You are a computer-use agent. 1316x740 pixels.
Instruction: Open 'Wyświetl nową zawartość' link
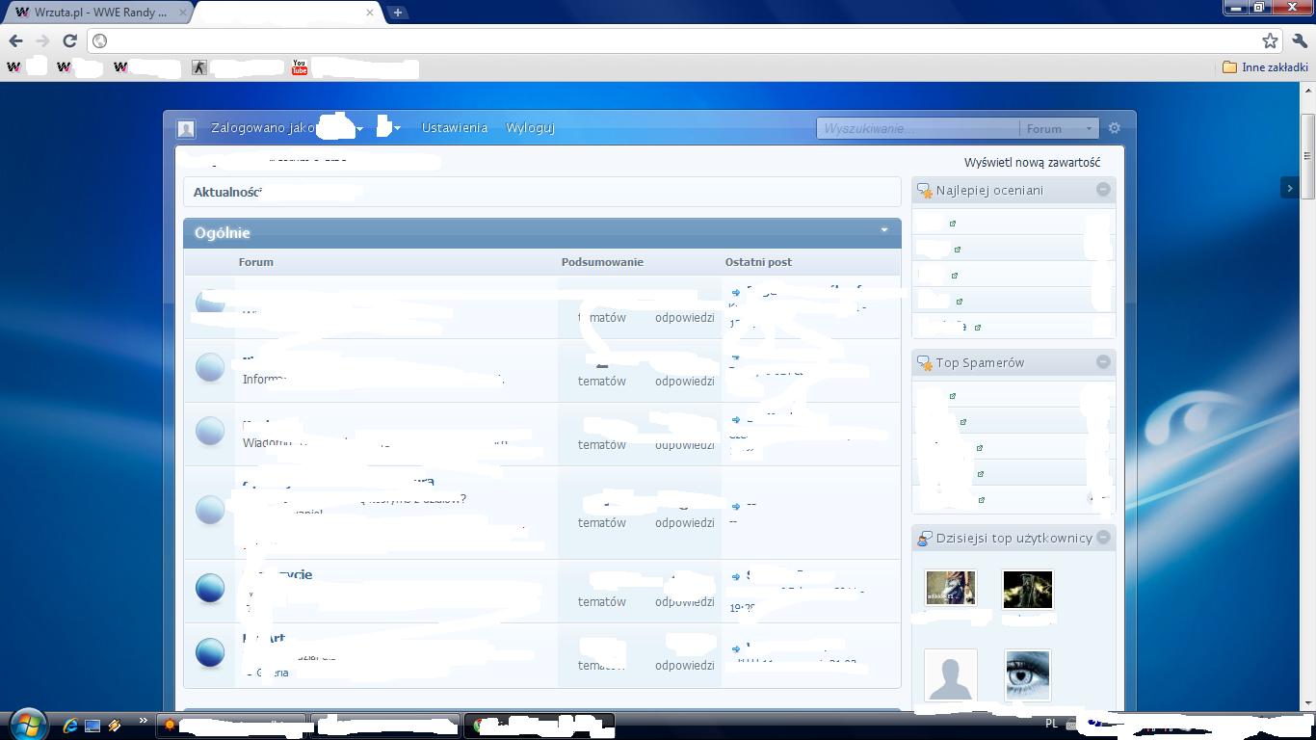pos(1032,162)
